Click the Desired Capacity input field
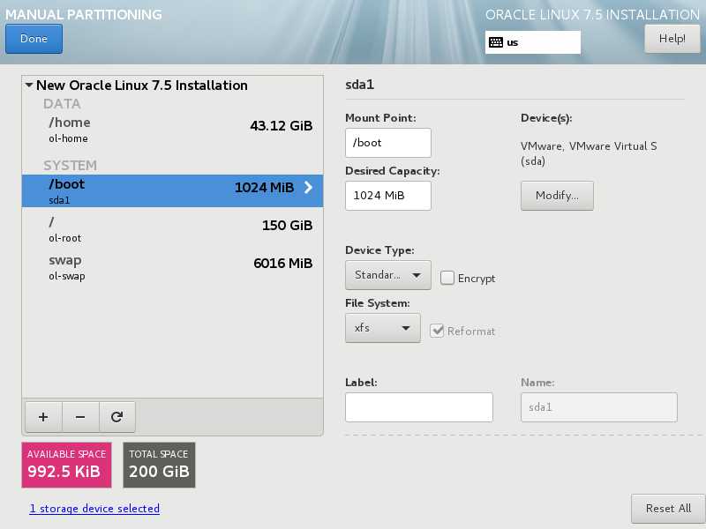 click(x=388, y=196)
